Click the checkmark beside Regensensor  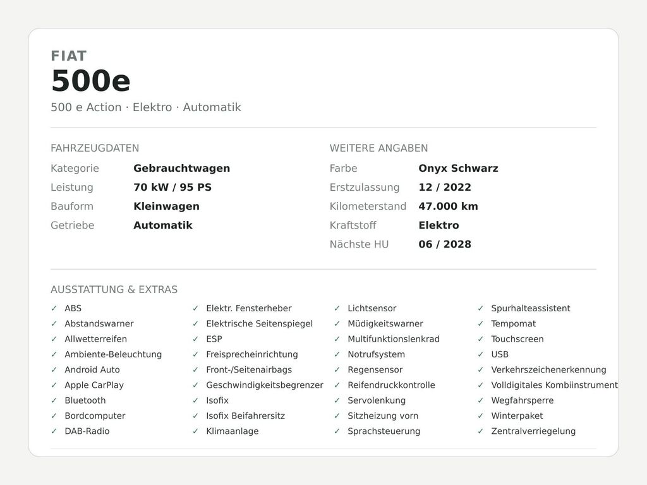[337, 369]
